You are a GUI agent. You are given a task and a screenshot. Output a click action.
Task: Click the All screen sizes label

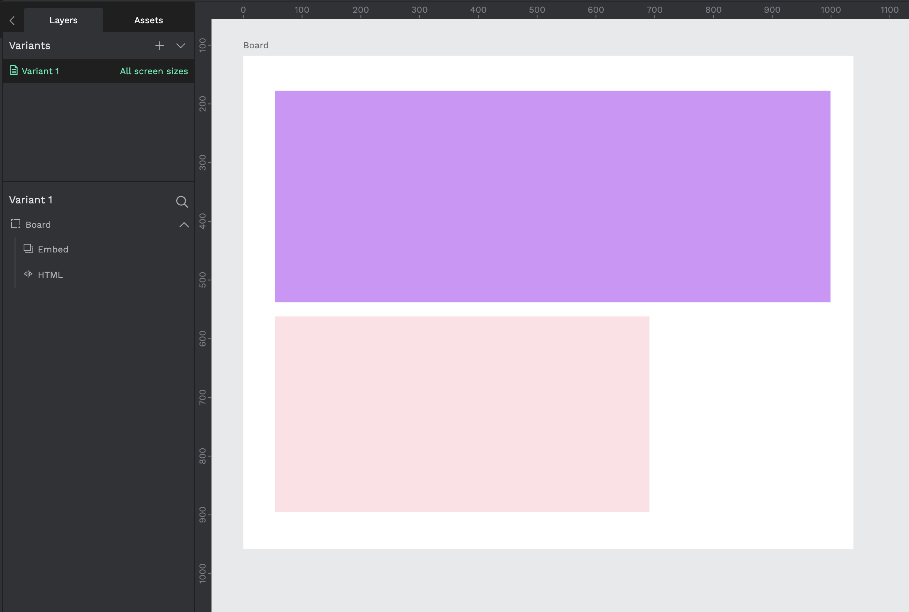pyautogui.click(x=154, y=71)
